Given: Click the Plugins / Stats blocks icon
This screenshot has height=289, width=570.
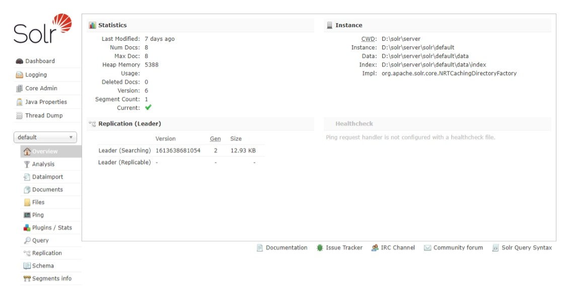Looking at the screenshot, I should coord(27,228).
